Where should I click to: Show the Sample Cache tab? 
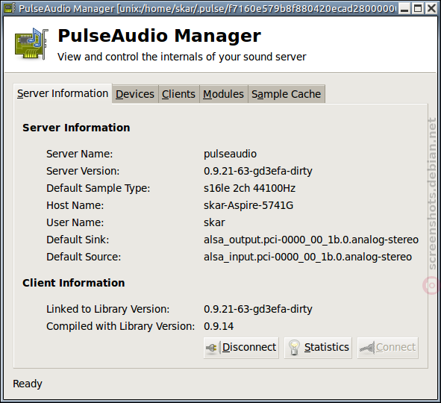(287, 94)
